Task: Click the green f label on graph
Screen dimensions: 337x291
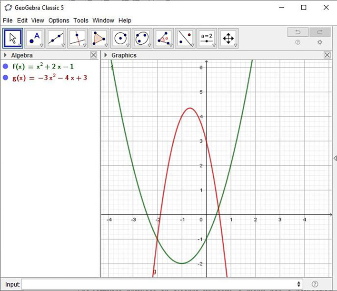Action: [112, 68]
